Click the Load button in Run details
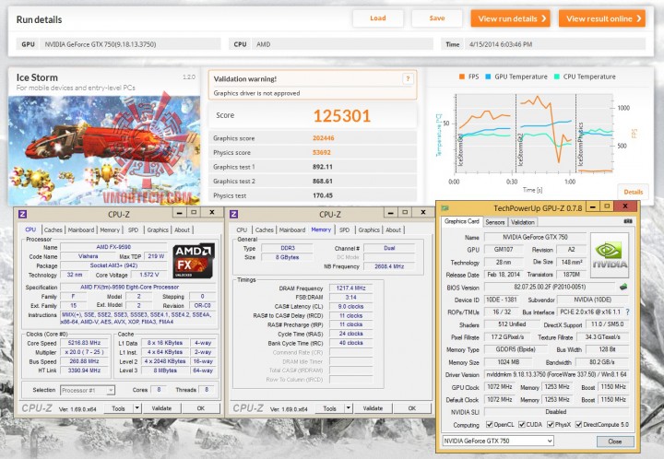 pyautogui.click(x=378, y=18)
